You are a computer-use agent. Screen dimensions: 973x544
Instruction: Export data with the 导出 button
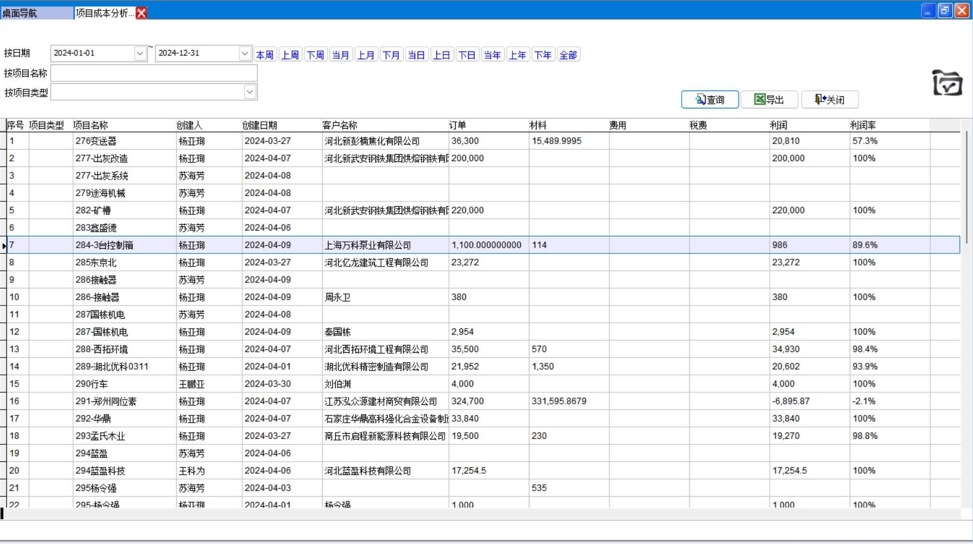click(x=769, y=100)
